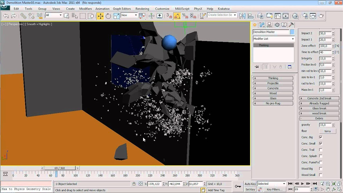Switch to the Utilities hammer panel

click(x=292, y=25)
